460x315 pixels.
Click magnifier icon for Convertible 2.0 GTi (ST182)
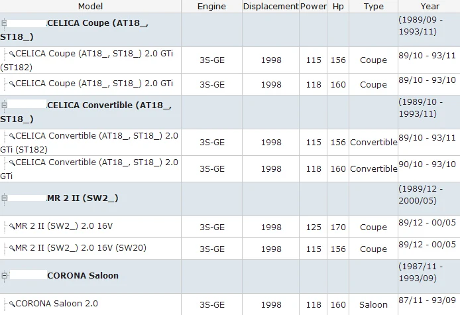(x=12, y=136)
